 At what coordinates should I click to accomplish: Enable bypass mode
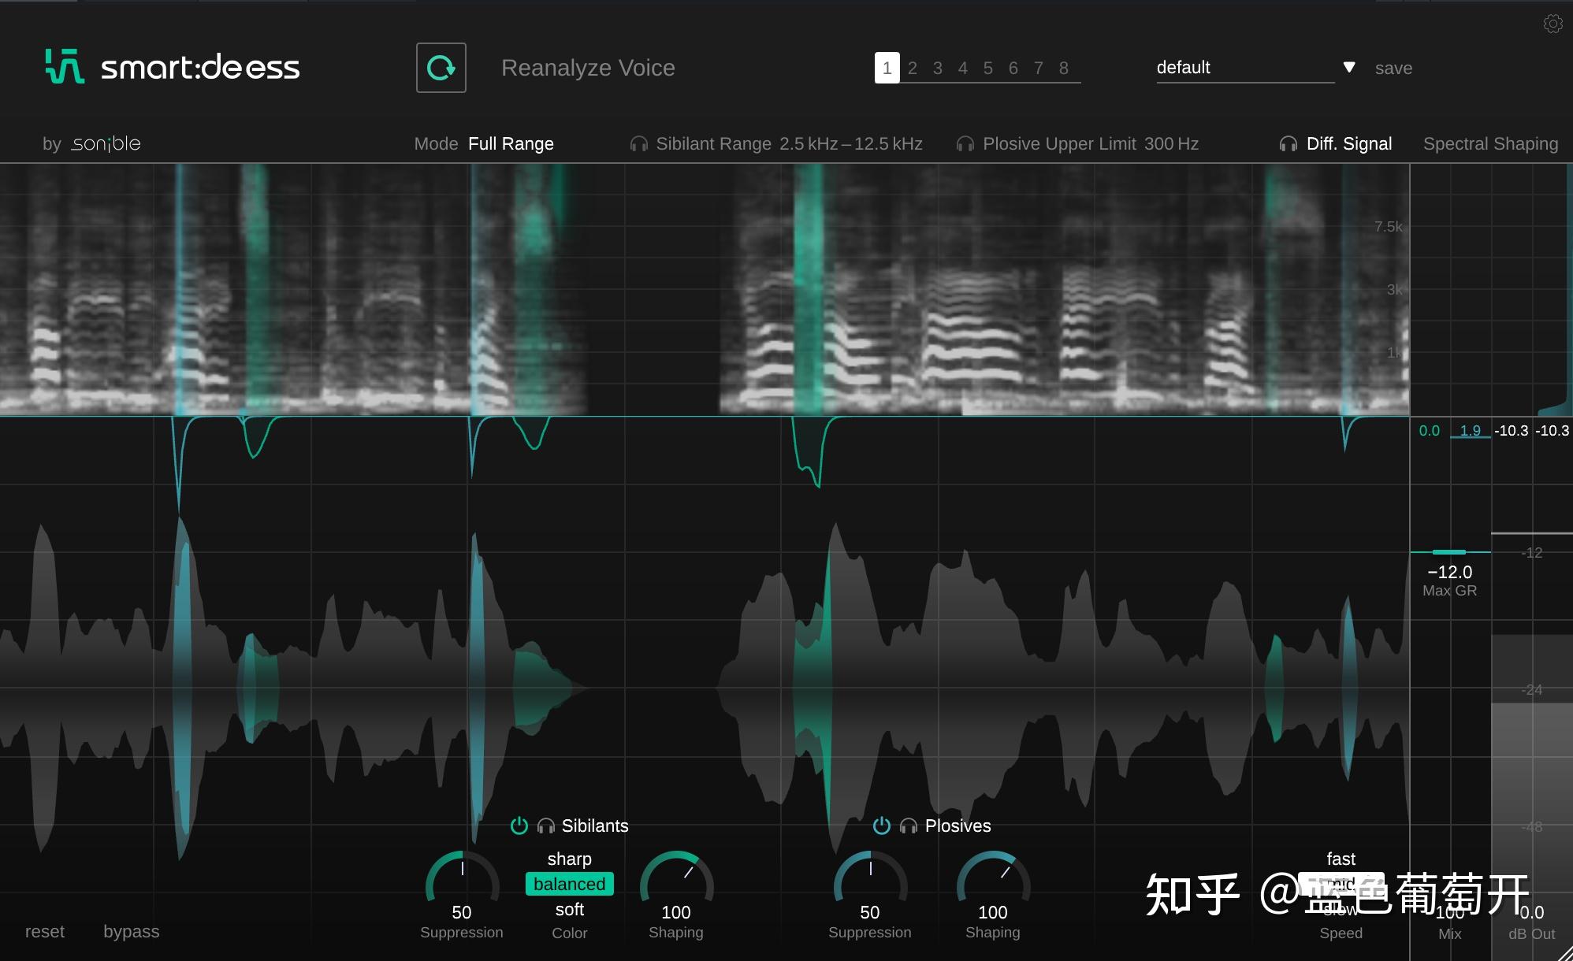pos(131,931)
